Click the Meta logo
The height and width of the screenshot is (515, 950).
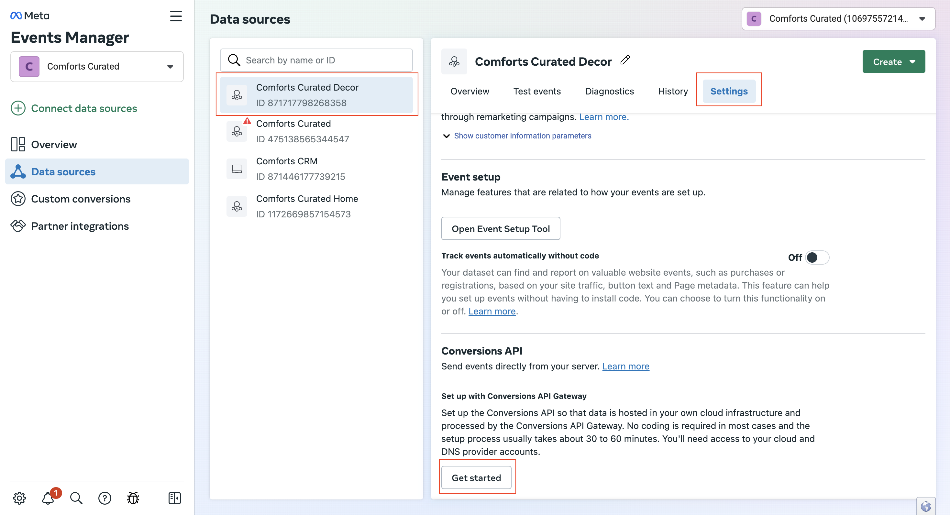point(30,16)
